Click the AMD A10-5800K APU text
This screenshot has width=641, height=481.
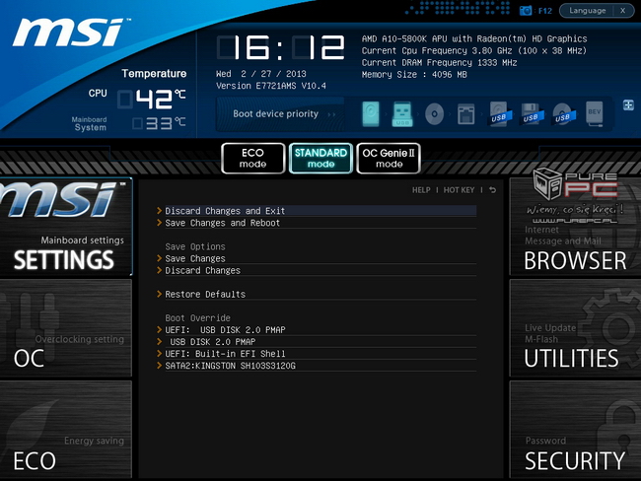[x=474, y=38]
